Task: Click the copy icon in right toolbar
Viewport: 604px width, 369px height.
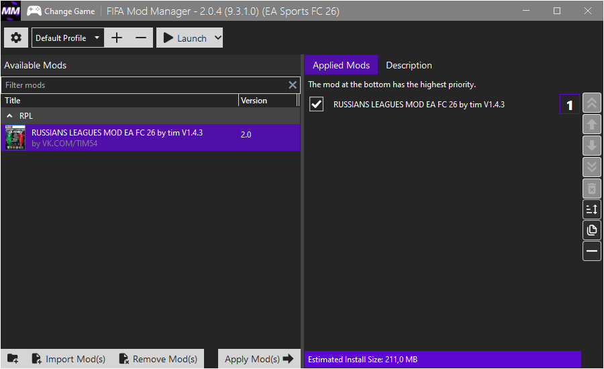Action: [592, 231]
